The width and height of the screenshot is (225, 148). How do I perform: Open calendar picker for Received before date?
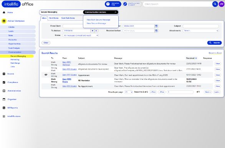[x=156, y=31]
